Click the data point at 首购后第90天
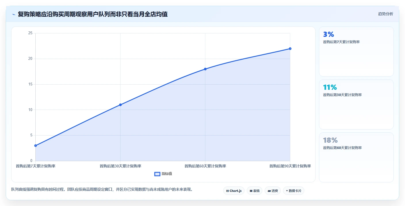 click(290, 49)
